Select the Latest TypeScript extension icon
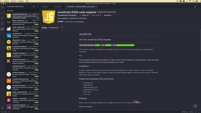Image resolution: width=201 pixels, height=113 pixels. coord(9,29)
